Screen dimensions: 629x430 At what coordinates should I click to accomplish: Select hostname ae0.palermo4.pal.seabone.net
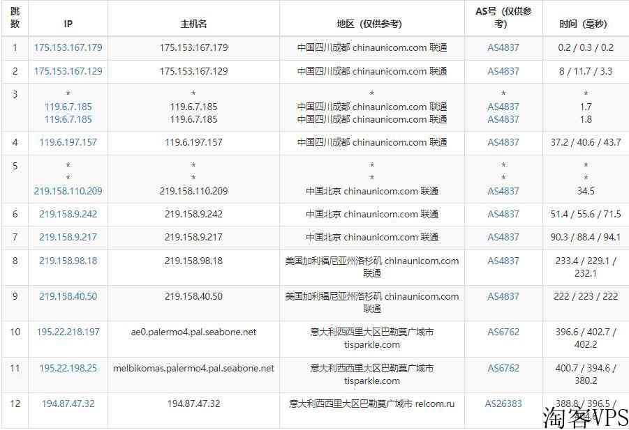point(193,332)
